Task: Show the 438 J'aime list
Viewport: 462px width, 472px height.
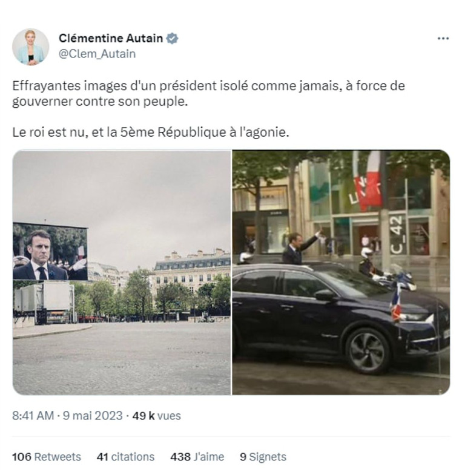Action: click(197, 457)
